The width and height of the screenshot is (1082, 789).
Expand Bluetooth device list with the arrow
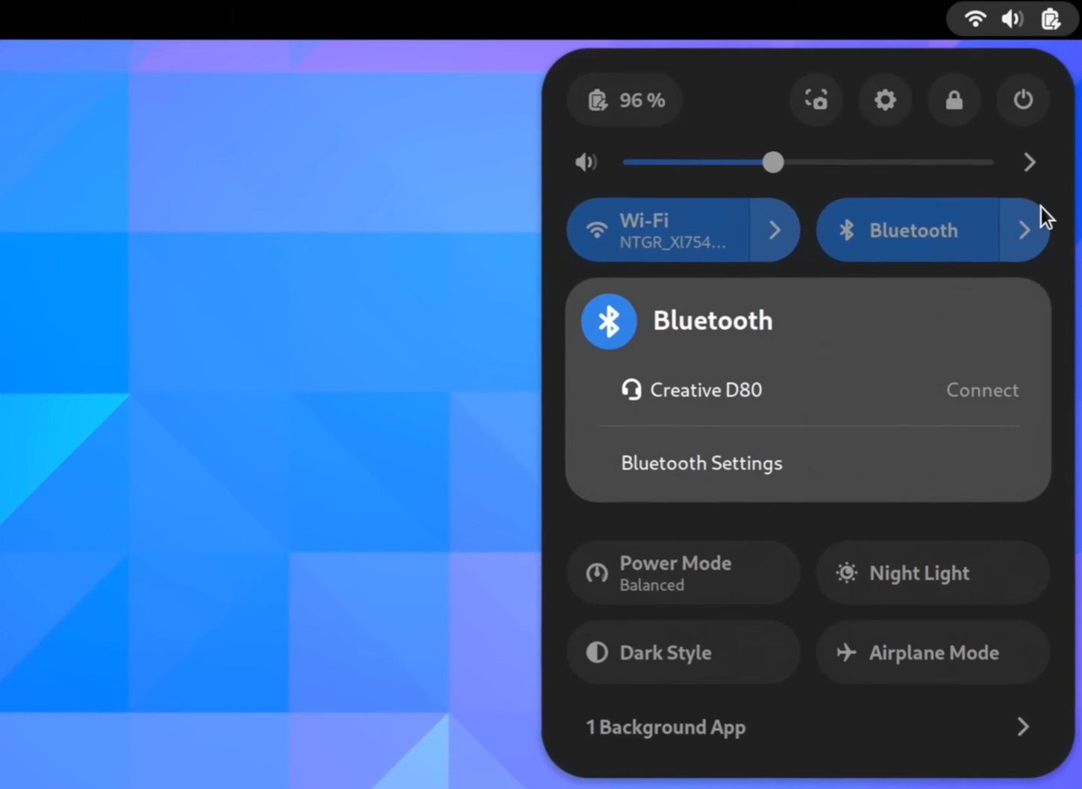coord(1024,230)
